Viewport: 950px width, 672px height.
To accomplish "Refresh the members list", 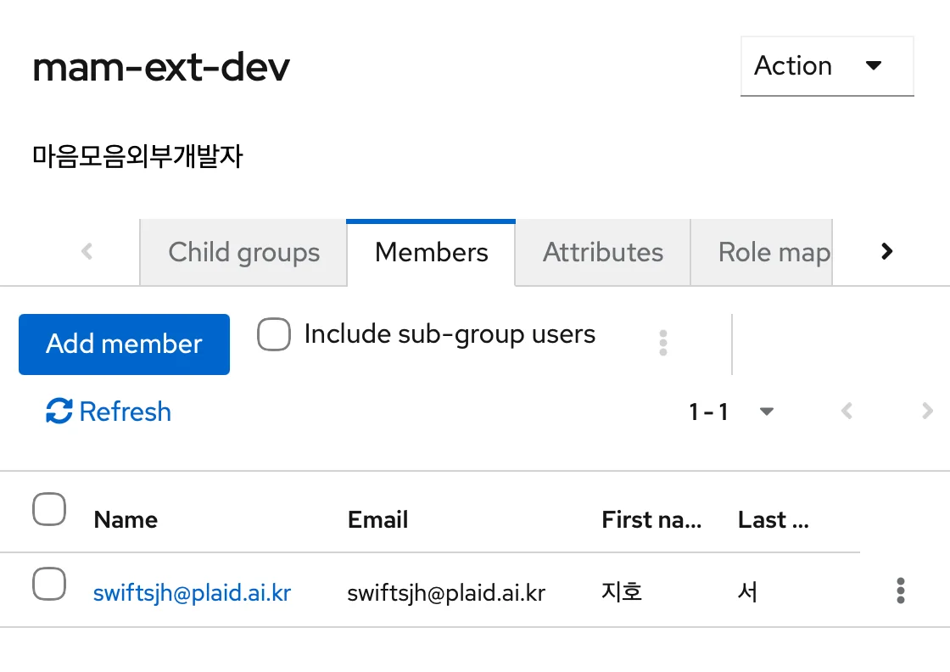I will click(109, 412).
